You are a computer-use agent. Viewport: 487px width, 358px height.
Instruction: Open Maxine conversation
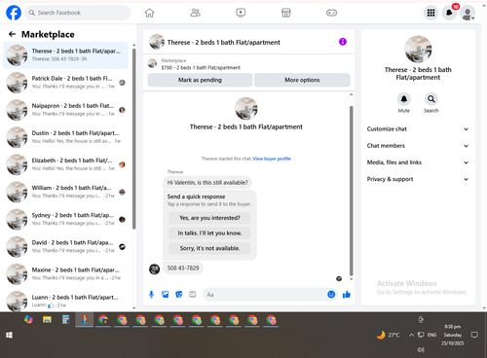click(x=66, y=273)
